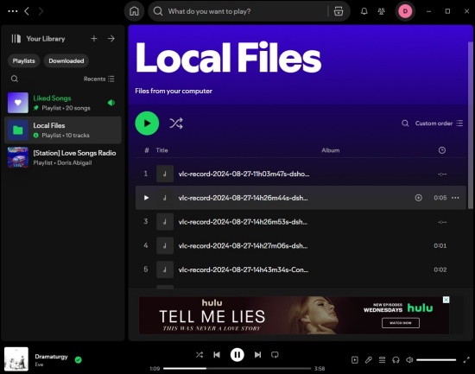475x374 pixels.
Task: Open Now Playing view
Action: (x=355, y=360)
